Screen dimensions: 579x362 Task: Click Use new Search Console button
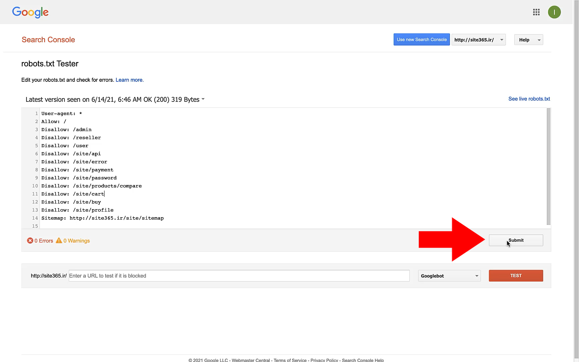click(422, 40)
